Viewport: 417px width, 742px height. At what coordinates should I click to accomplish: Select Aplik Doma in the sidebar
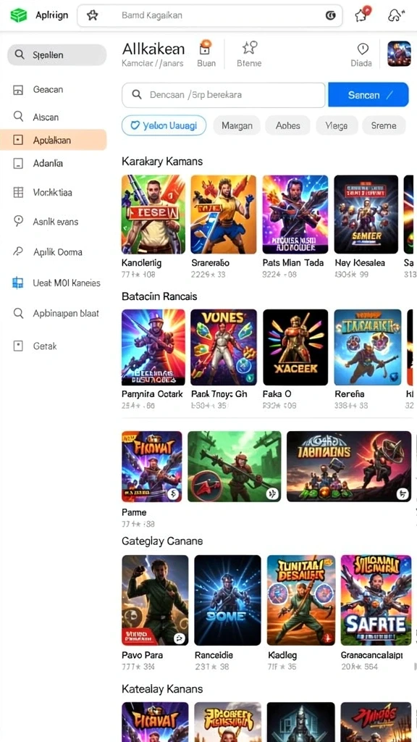pyautogui.click(x=58, y=252)
